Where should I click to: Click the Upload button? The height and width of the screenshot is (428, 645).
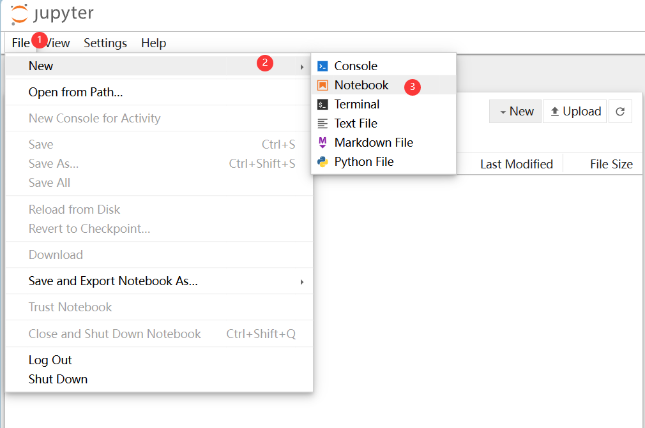[x=575, y=112]
